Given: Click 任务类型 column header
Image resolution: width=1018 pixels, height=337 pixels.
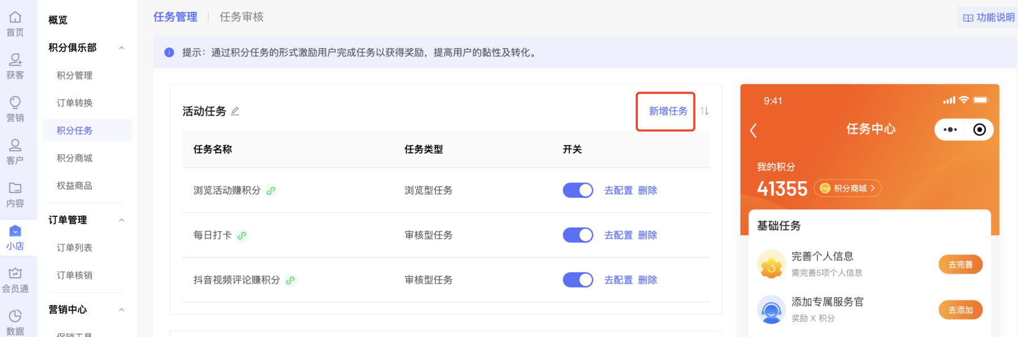Looking at the screenshot, I should point(424,150).
